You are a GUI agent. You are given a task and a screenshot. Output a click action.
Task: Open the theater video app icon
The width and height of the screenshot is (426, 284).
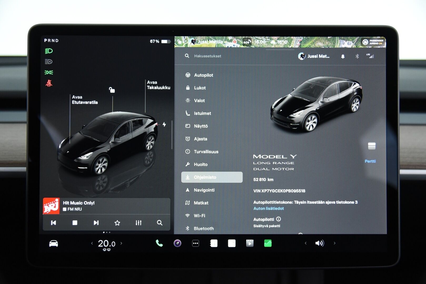[x=250, y=243]
